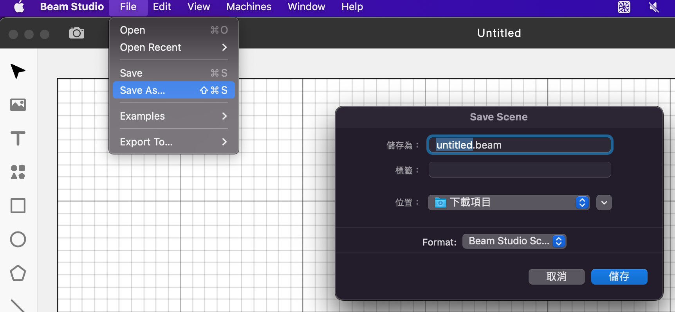This screenshot has height=312, width=675.
Task: Close the File menu
Action: point(128,7)
